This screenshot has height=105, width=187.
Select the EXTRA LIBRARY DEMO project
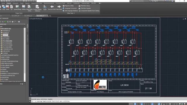pos(7,65)
